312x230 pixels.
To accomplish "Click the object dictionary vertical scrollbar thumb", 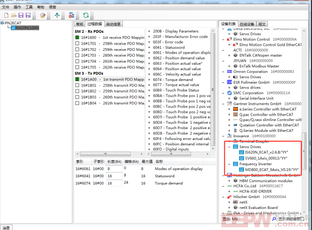I will [213, 89].
